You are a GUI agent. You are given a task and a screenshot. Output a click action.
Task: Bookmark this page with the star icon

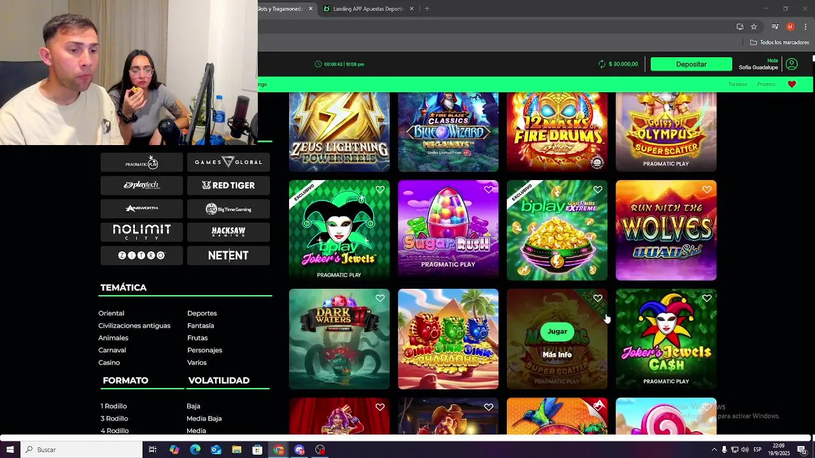(754, 27)
